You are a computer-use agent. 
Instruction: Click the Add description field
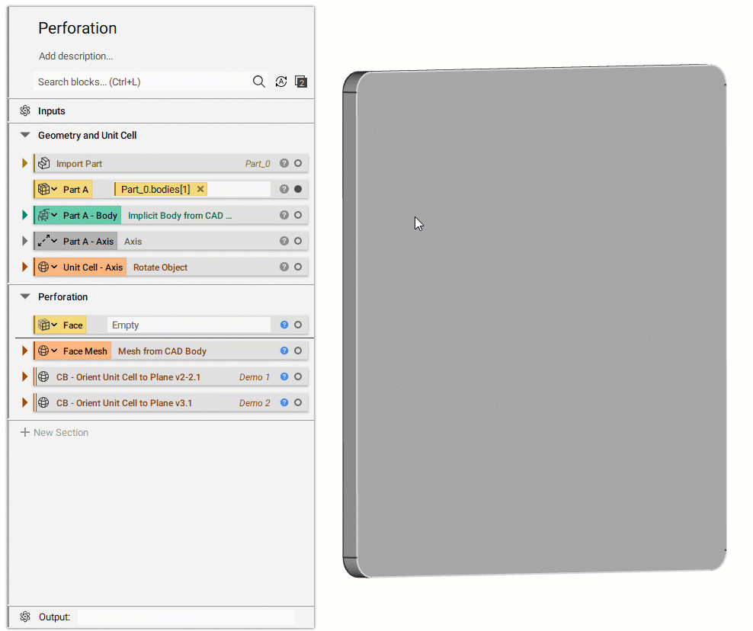(76, 56)
